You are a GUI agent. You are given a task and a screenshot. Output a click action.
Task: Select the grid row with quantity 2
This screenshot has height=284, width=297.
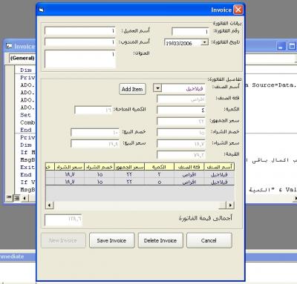pos(140,174)
